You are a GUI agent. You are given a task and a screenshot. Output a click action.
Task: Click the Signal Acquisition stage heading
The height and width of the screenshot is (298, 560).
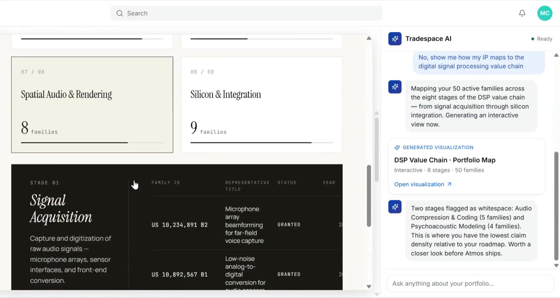coord(61,209)
